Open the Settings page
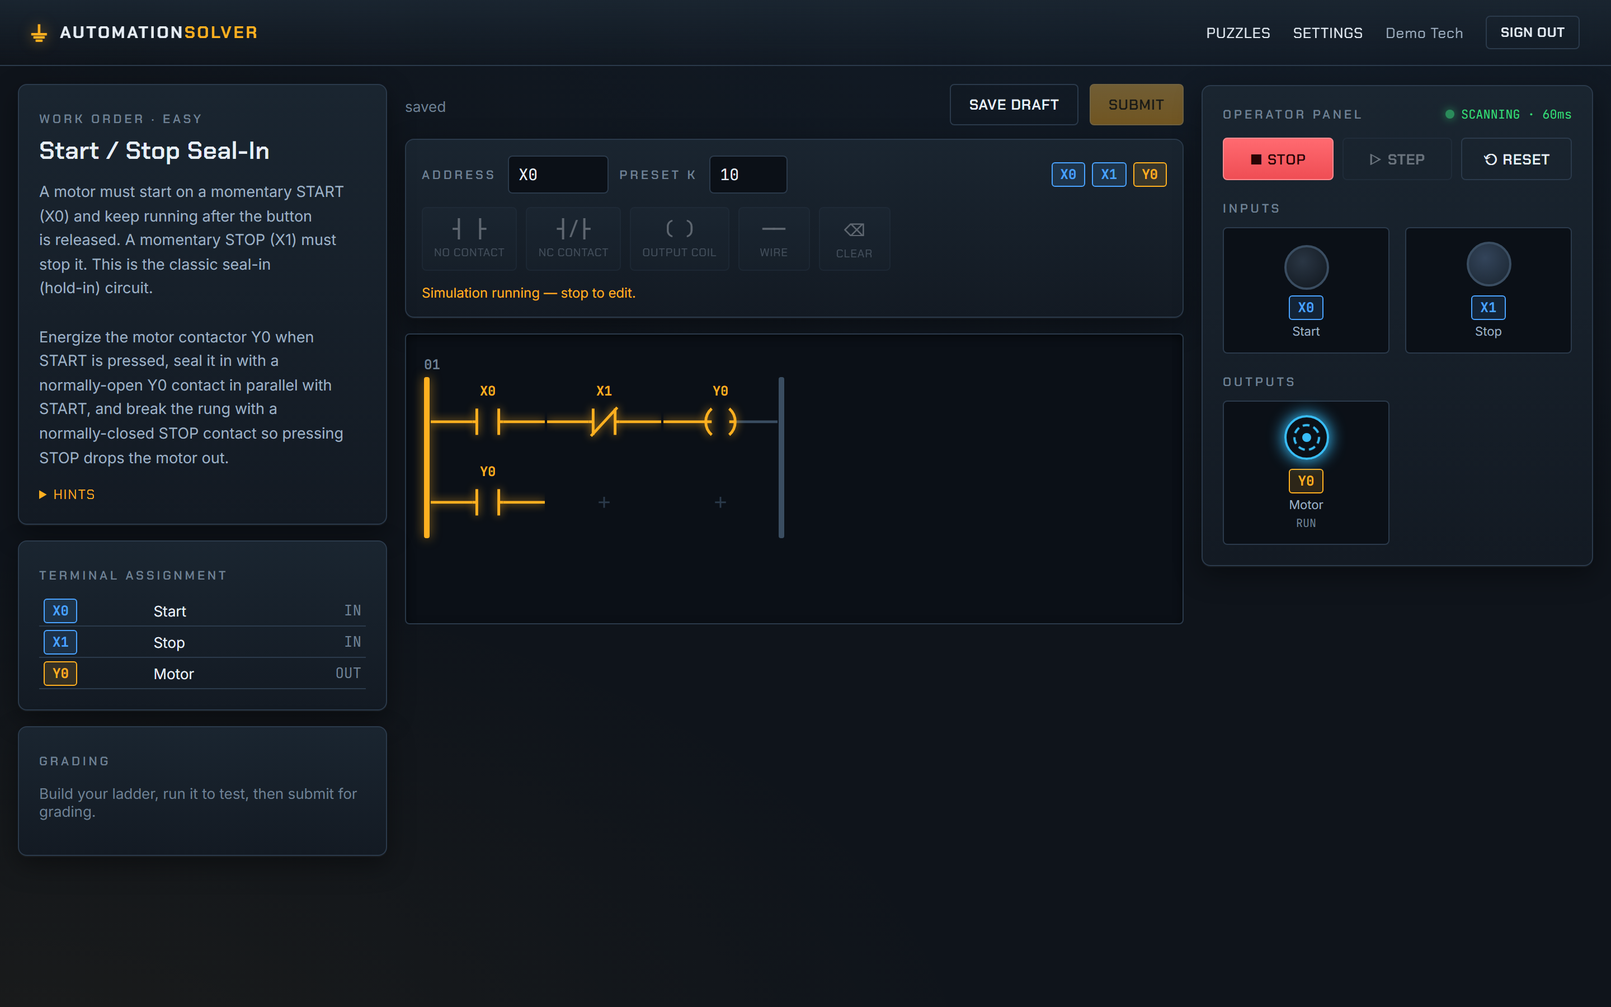 [1327, 32]
